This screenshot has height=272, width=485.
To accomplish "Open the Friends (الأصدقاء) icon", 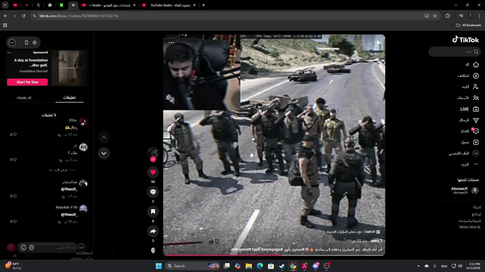I will click(476, 98).
